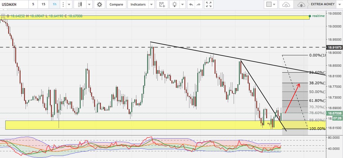
Task: Click the Compare button
Action: pos(116,4)
